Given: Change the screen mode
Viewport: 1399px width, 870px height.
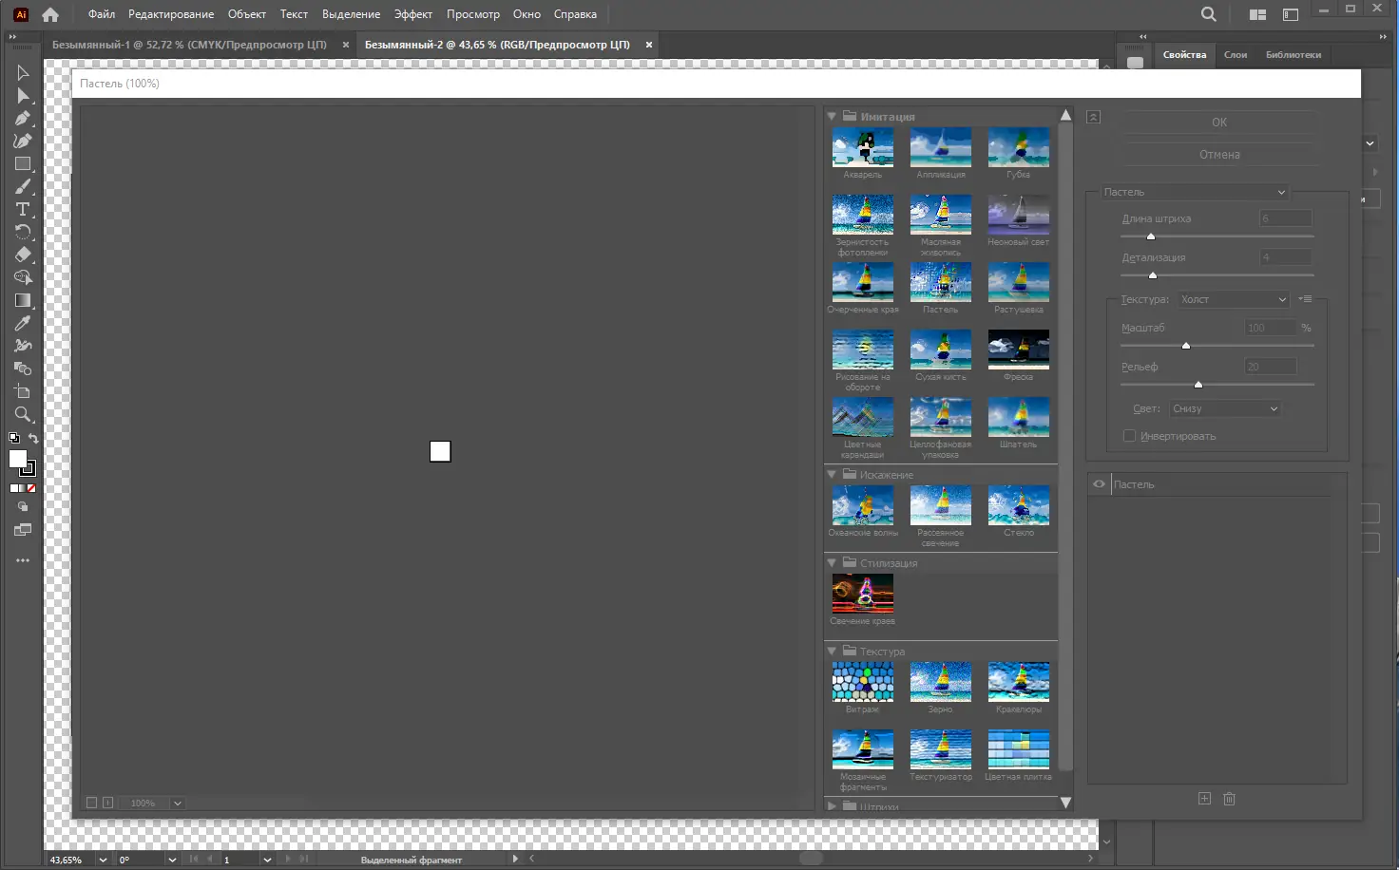Looking at the screenshot, I should point(23,530).
